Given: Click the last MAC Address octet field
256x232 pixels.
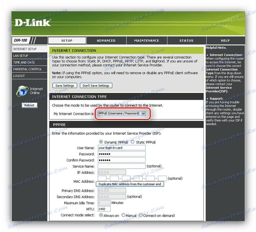Looking at the screenshot, I should 162,178.
